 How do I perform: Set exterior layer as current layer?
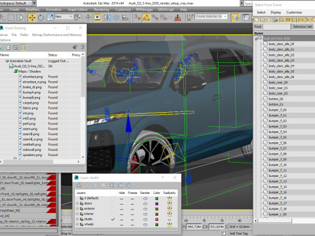click(x=113, y=208)
